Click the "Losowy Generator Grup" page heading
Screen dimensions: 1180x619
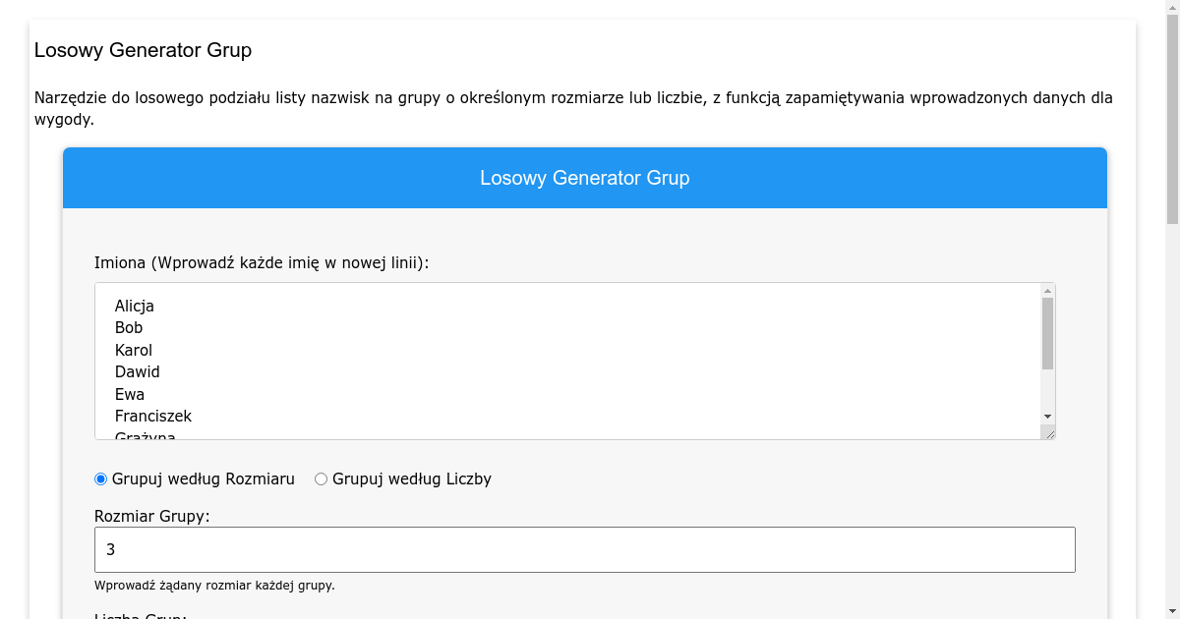144,50
